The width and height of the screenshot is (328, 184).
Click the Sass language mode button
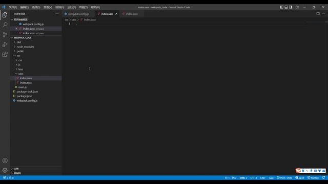coord(271,178)
